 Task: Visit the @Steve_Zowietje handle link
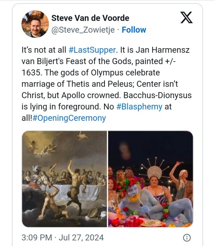tap(83, 30)
